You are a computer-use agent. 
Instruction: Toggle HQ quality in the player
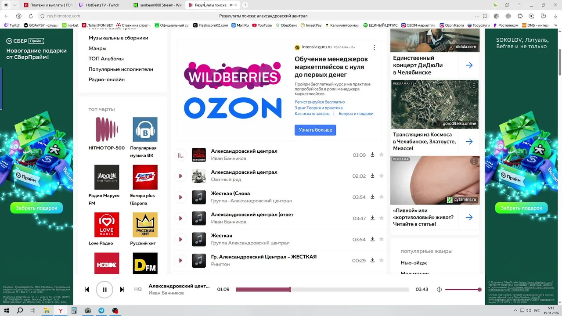pyautogui.click(x=138, y=289)
